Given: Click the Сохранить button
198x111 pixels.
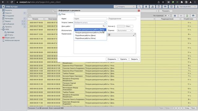Looking at the screenshot, I should coord(112,59).
